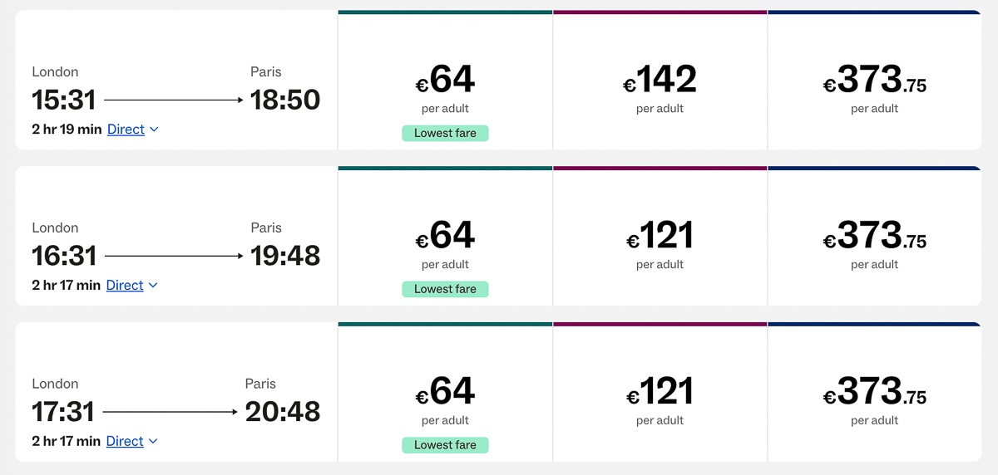Pick the €121 fare on 17:31 train
Screen dimensions: 998x475
(660, 393)
